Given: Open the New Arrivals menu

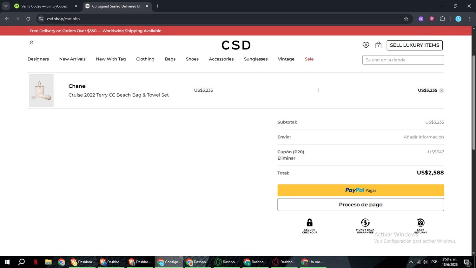Looking at the screenshot, I should 72,59.
